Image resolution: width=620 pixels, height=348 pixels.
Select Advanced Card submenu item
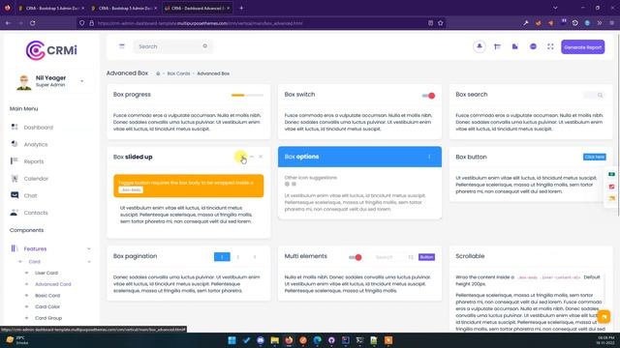(53, 284)
